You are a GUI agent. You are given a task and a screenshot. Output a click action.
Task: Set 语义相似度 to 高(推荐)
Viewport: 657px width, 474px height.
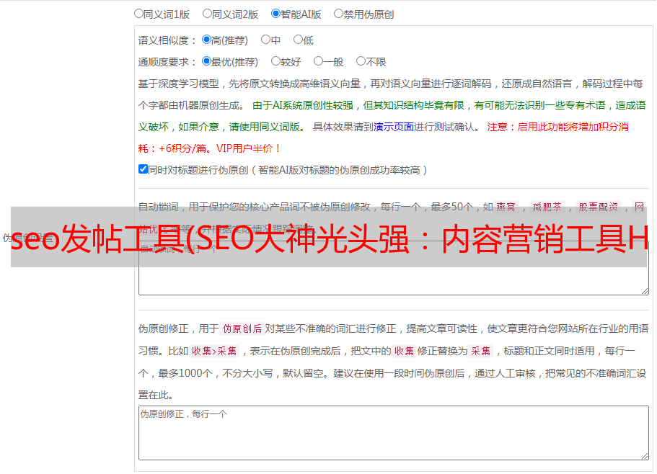point(206,40)
